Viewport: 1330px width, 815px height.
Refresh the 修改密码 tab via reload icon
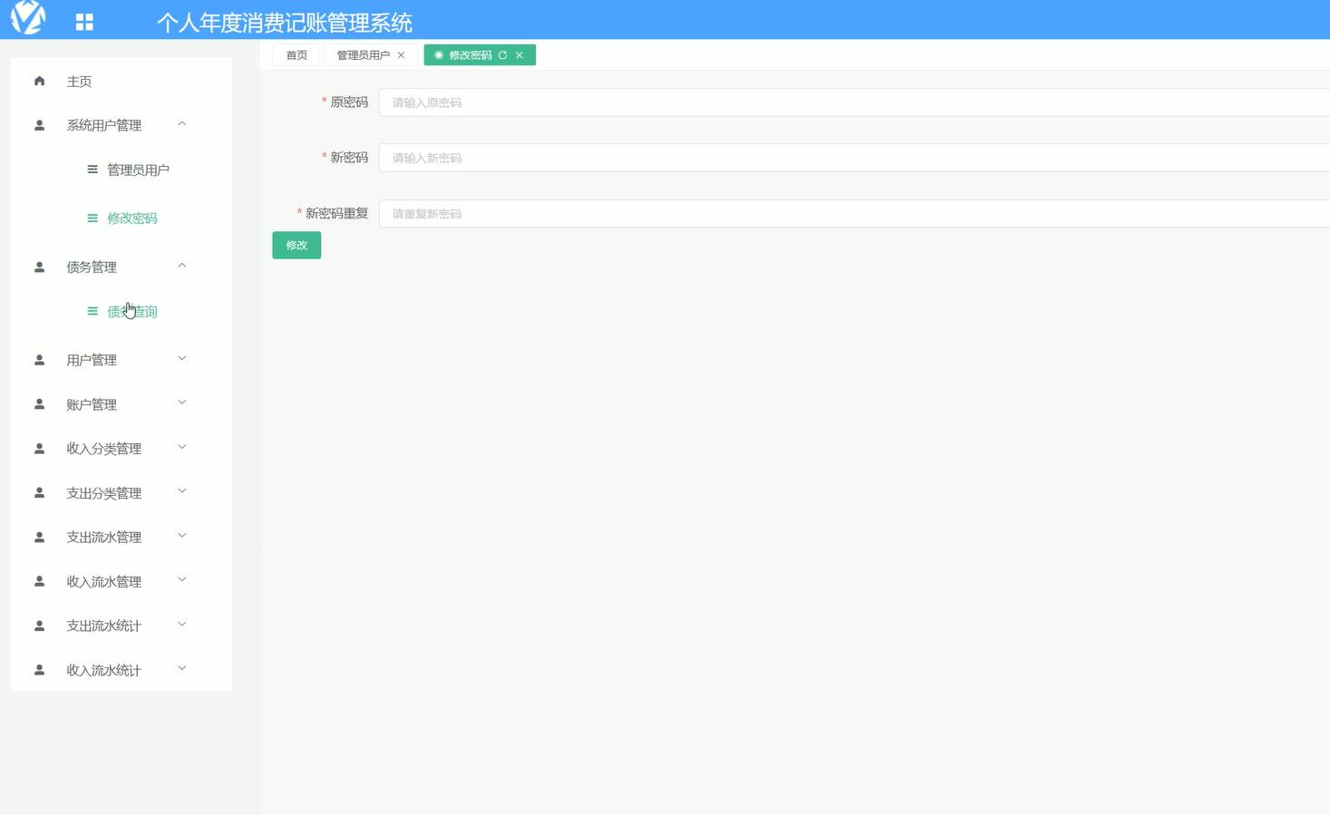click(502, 55)
